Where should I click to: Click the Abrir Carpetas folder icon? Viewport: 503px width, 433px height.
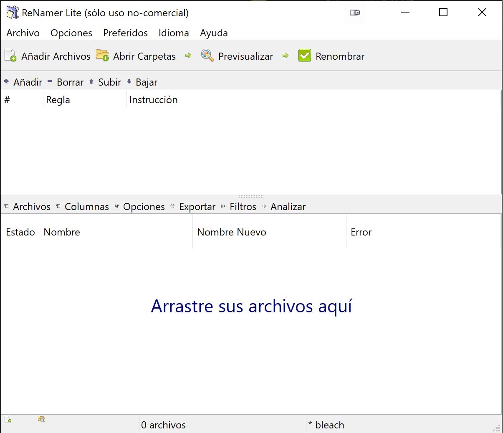coord(102,55)
